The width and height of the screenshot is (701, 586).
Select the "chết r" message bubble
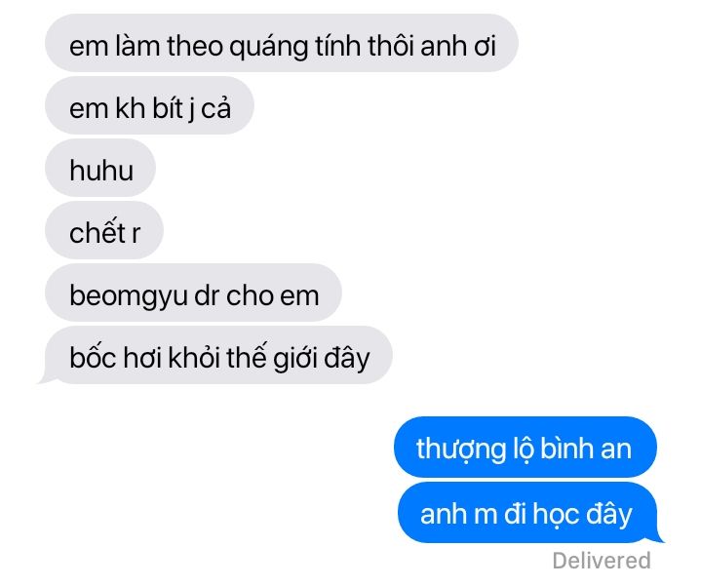pyautogui.click(x=104, y=230)
